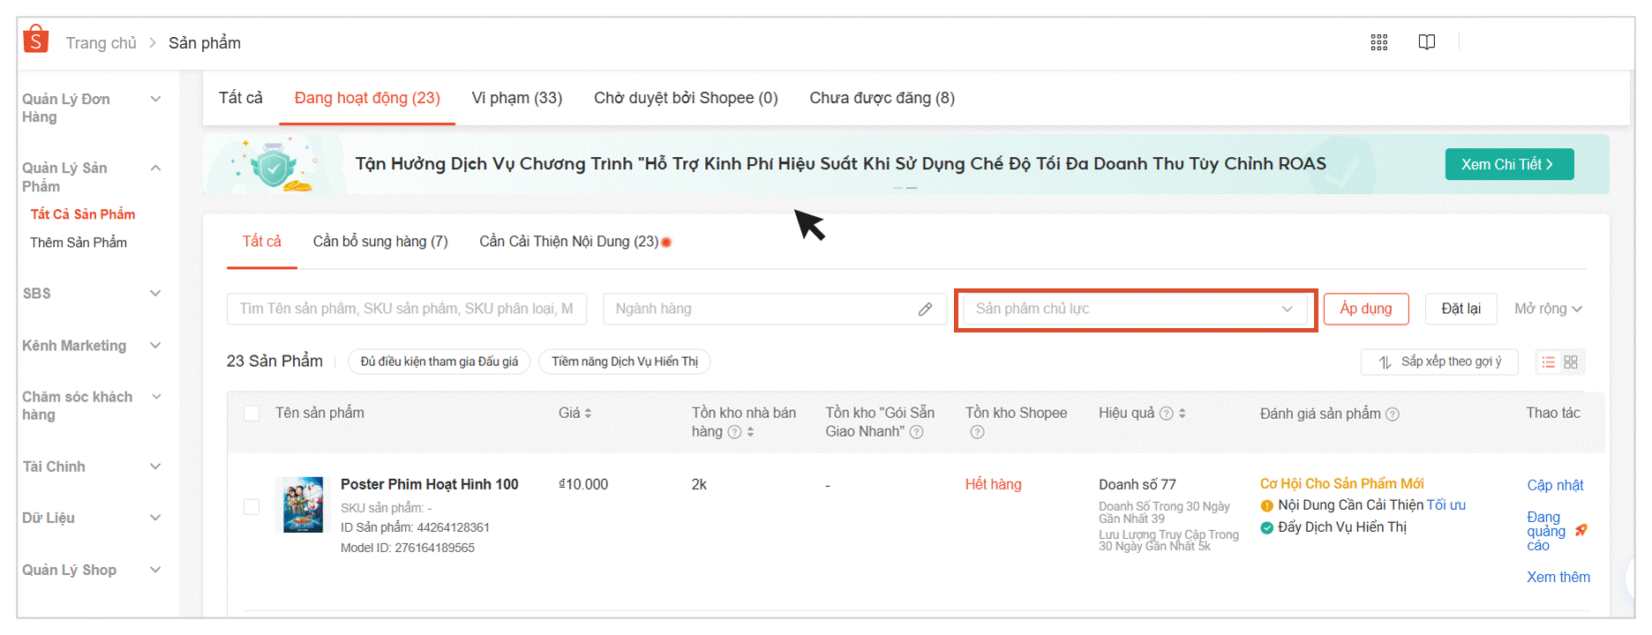Tick the select-all products checkbox
Screen dimensions: 1652x635
tap(252, 414)
